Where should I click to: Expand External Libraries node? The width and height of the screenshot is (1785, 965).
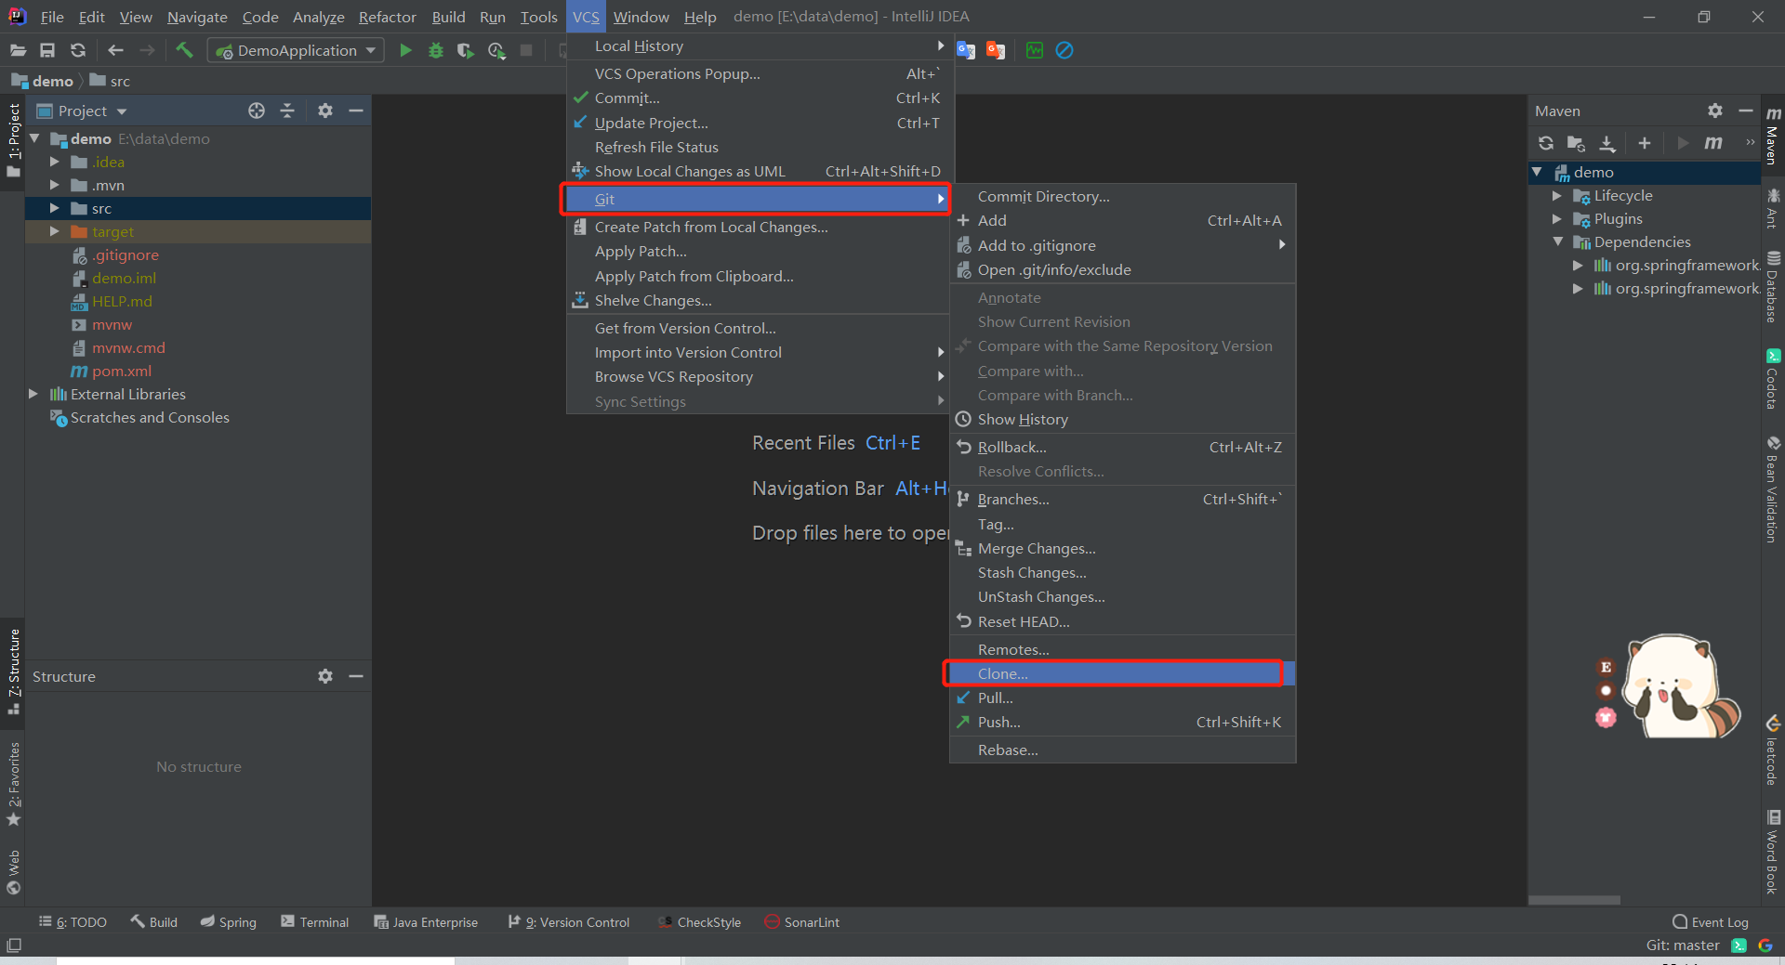click(33, 394)
